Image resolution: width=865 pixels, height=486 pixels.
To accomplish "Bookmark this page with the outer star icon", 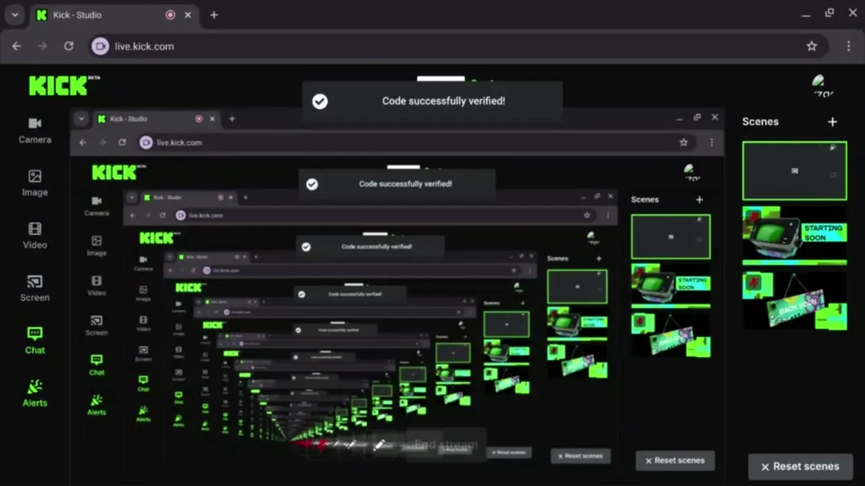I will click(x=812, y=46).
